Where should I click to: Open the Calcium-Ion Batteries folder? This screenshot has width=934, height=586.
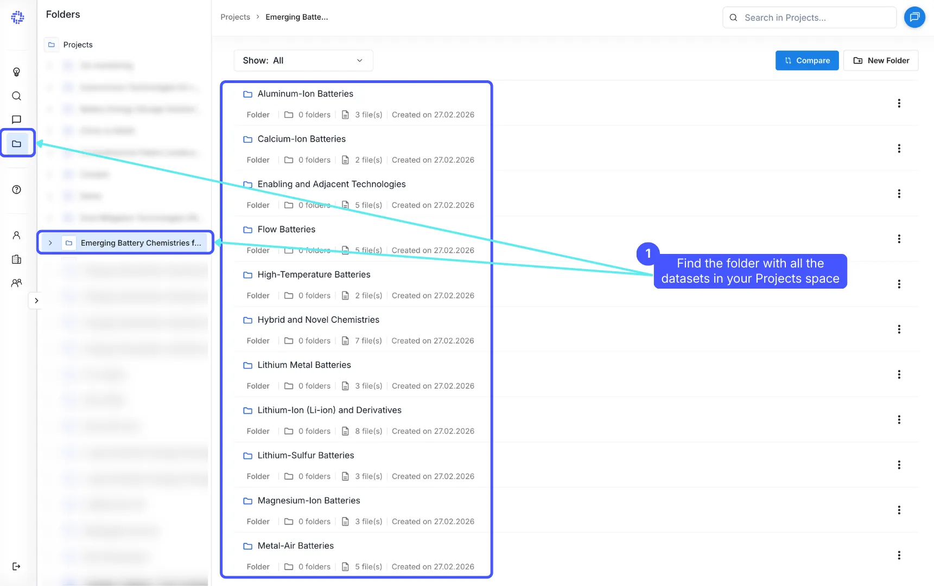(x=301, y=139)
